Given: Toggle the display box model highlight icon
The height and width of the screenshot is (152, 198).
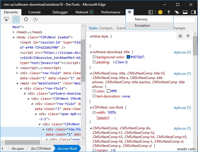Looking at the screenshot, I should point(16,19).
